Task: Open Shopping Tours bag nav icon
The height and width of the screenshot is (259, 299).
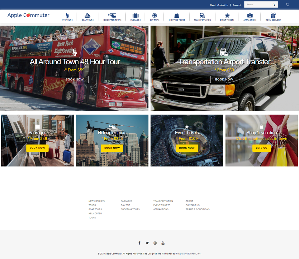Action: tap(177, 16)
